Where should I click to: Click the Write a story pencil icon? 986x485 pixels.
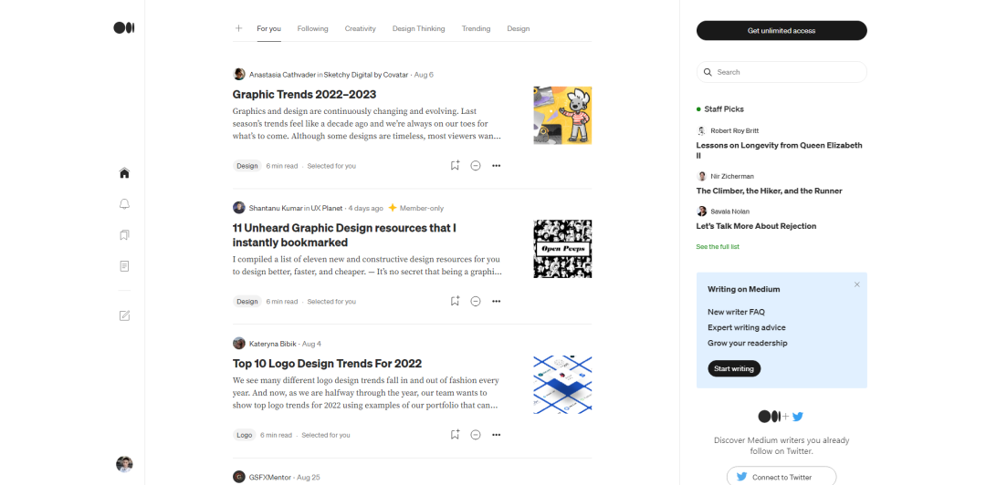124,315
